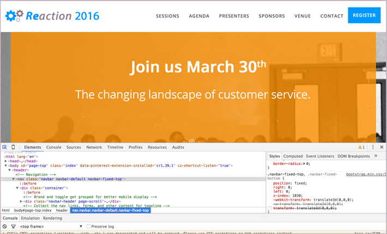Expand the navbar-header page-scroll div
The height and width of the screenshot is (234, 387).
tap(21, 201)
